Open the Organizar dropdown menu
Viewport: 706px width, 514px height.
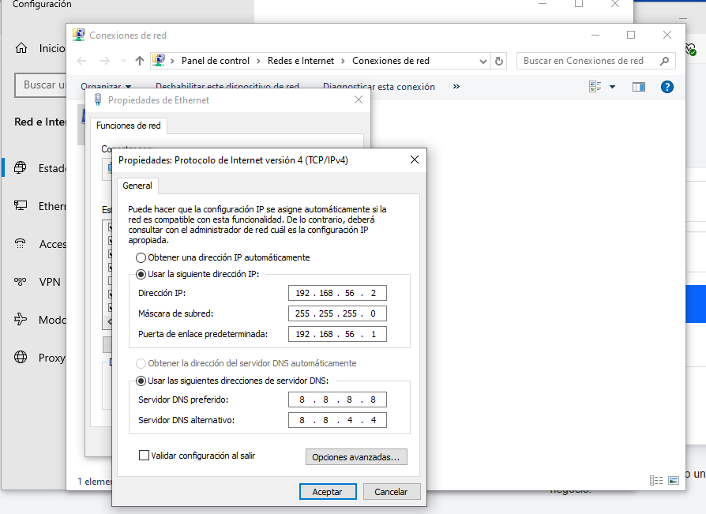coord(106,87)
